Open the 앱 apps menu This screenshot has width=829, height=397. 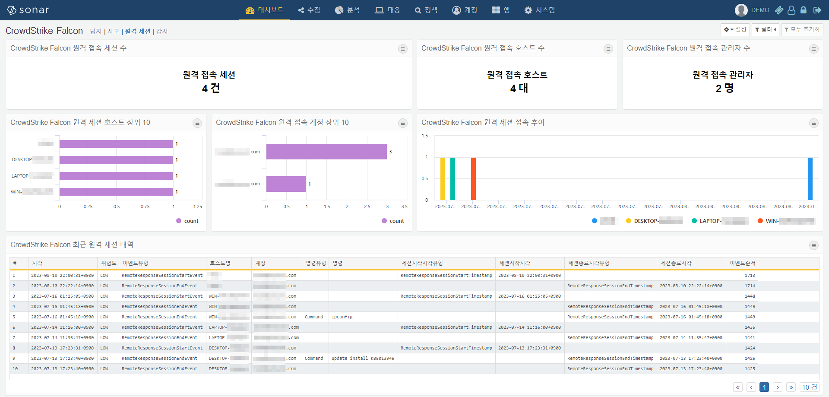pyautogui.click(x=501, y=10)
